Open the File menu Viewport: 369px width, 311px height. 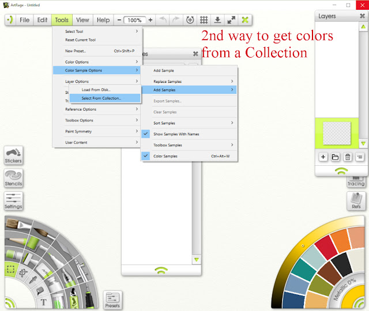coord(24,20)
